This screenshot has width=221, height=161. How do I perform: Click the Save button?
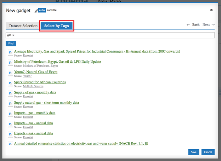[x=194, y=152]
